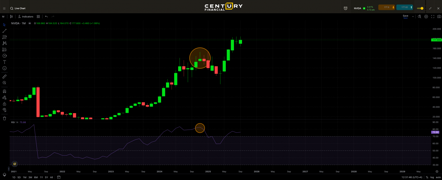Open the price alert clock icon
Viewport: 442px width, 180px height.
point(345,8)
